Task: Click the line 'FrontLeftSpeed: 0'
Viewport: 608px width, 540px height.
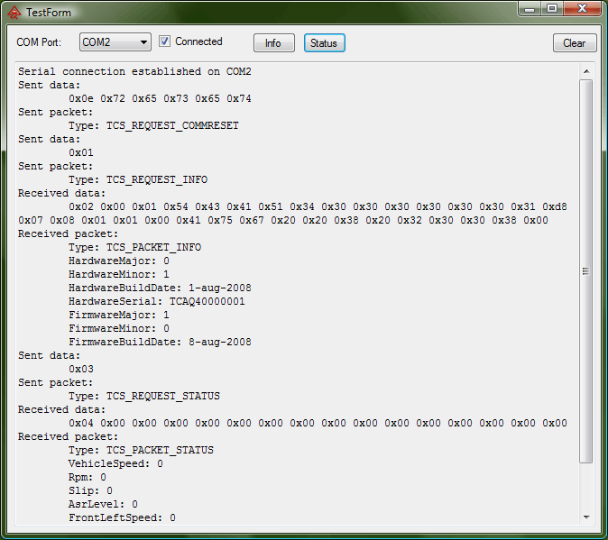Action: pos(122,518)
